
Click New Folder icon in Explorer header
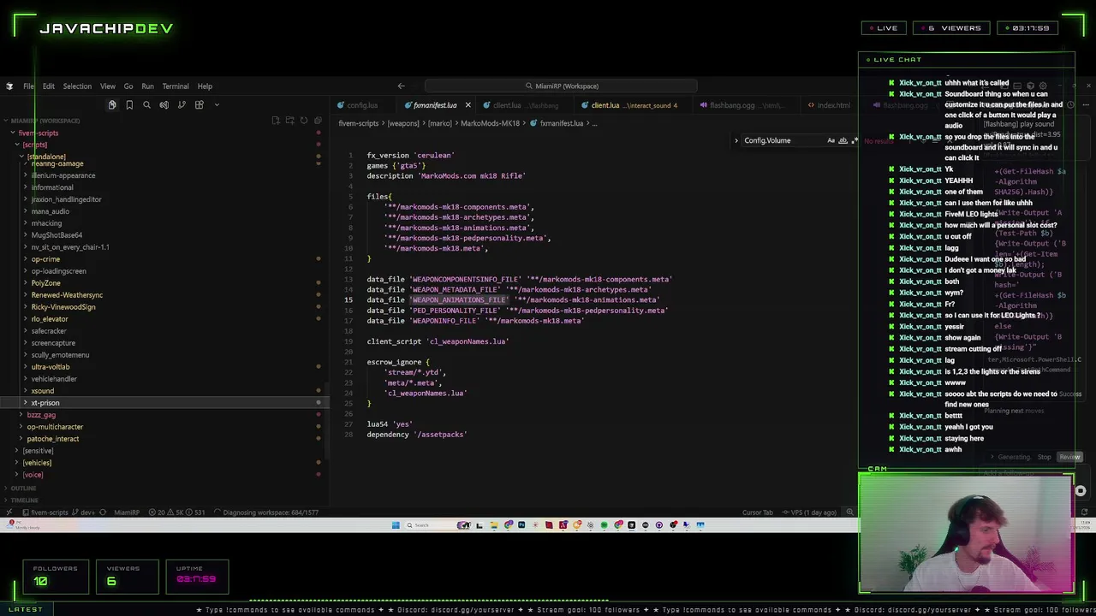(289, 121)
